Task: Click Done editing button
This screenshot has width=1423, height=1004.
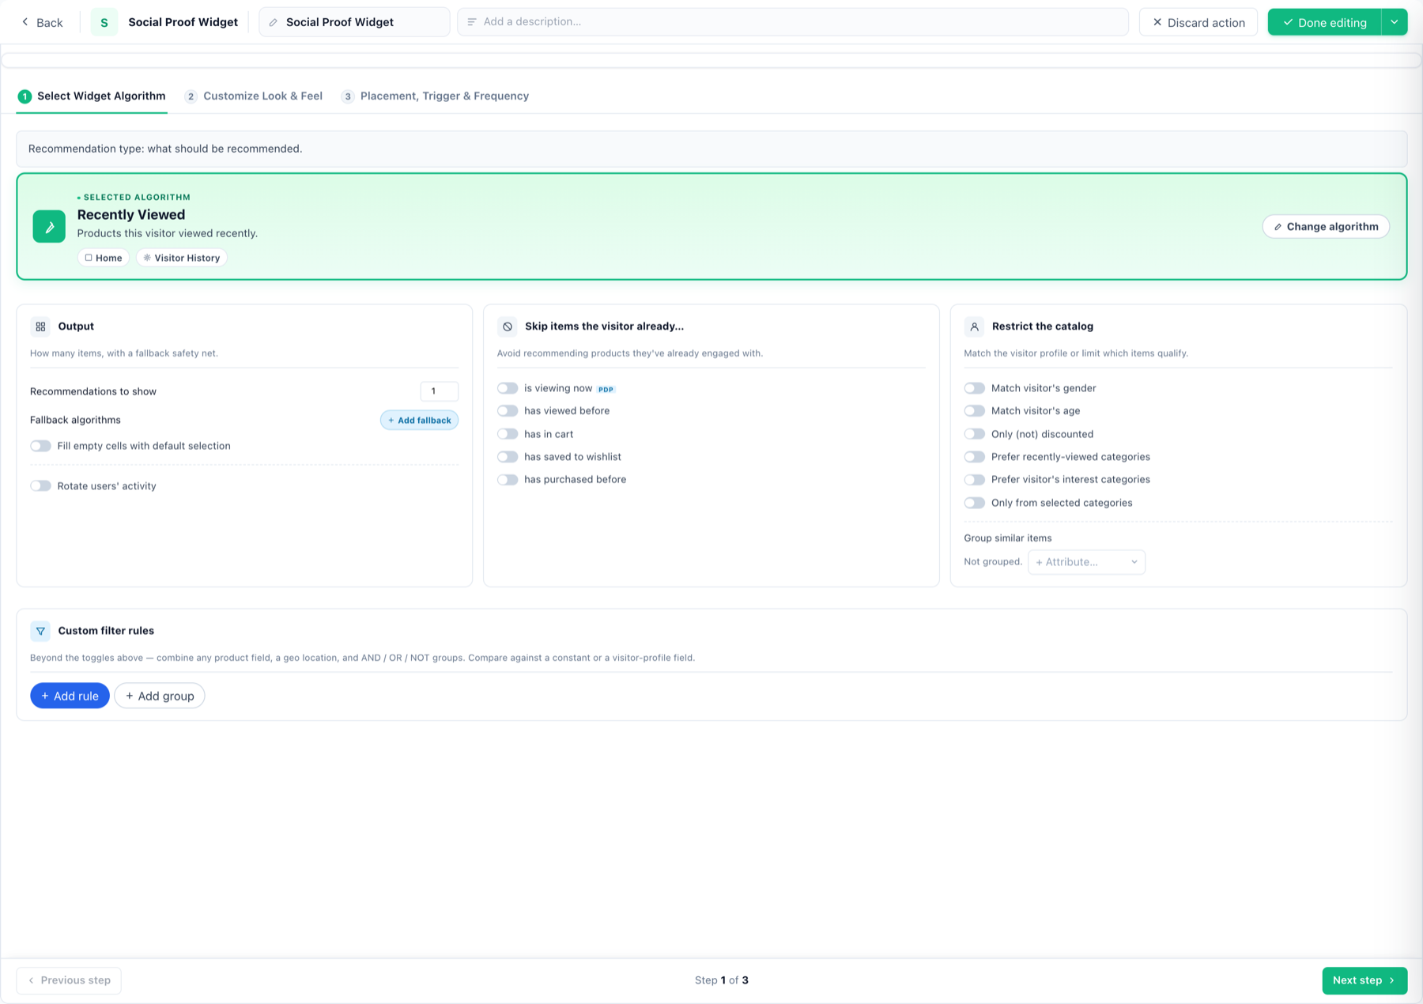Action: click(x=1324, y=22)
